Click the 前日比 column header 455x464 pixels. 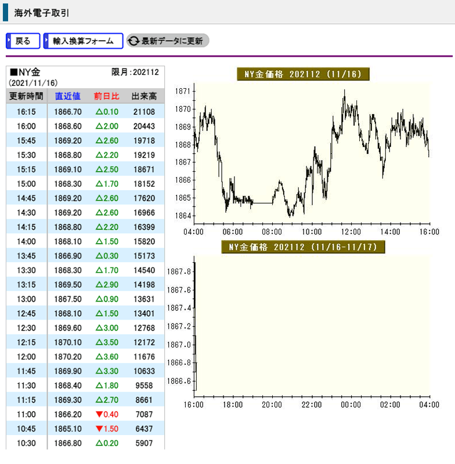106,96
